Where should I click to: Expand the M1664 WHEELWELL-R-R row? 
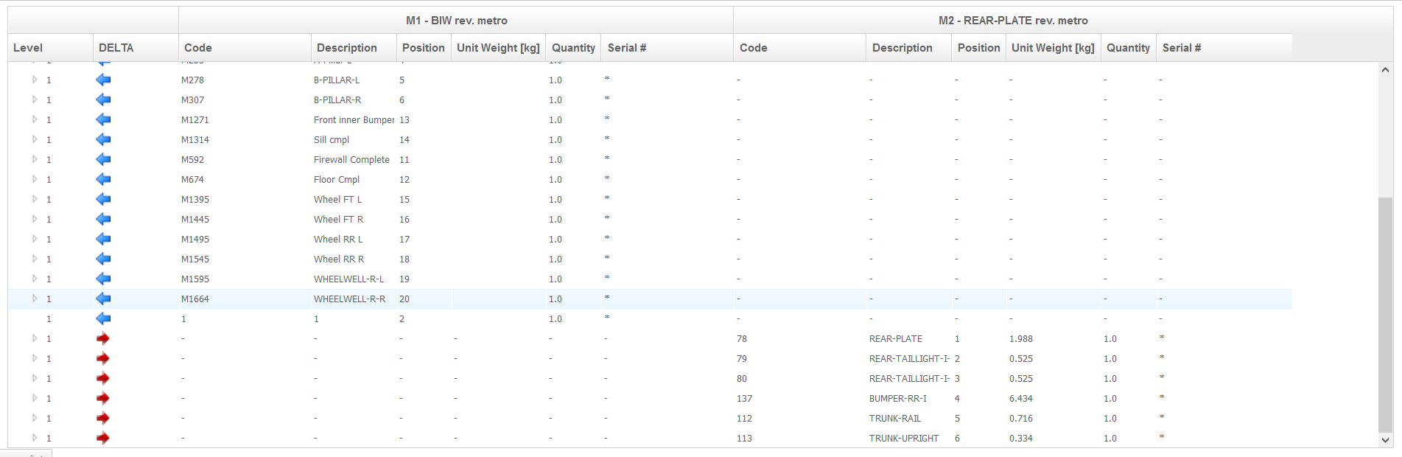pyautogui.click(x=34, y=299)
